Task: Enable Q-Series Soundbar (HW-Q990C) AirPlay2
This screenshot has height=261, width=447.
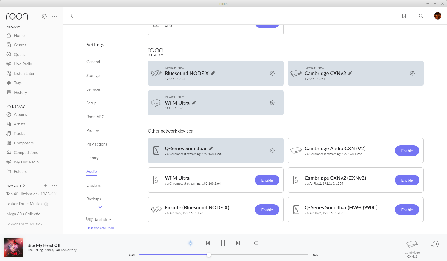Action: [407, 210]
